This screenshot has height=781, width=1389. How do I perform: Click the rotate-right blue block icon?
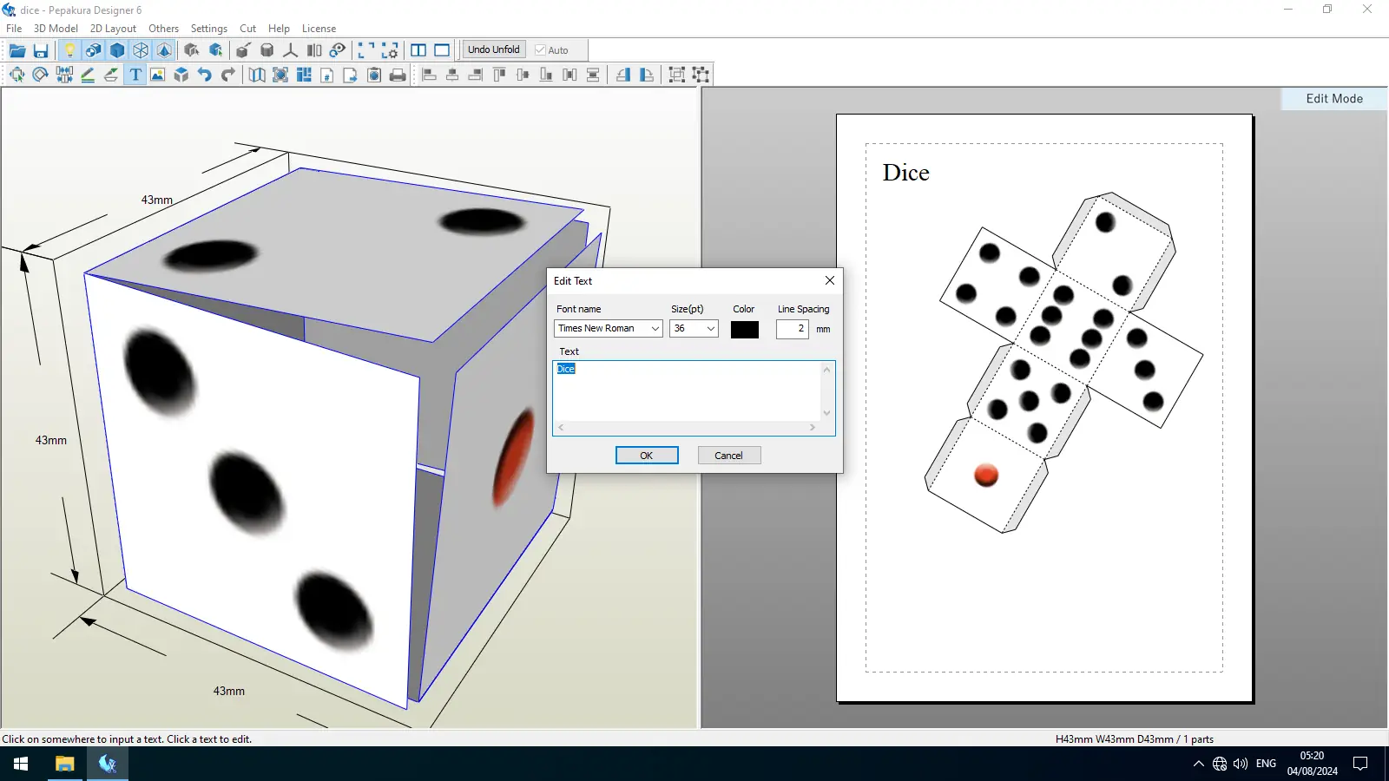[647, 75]
